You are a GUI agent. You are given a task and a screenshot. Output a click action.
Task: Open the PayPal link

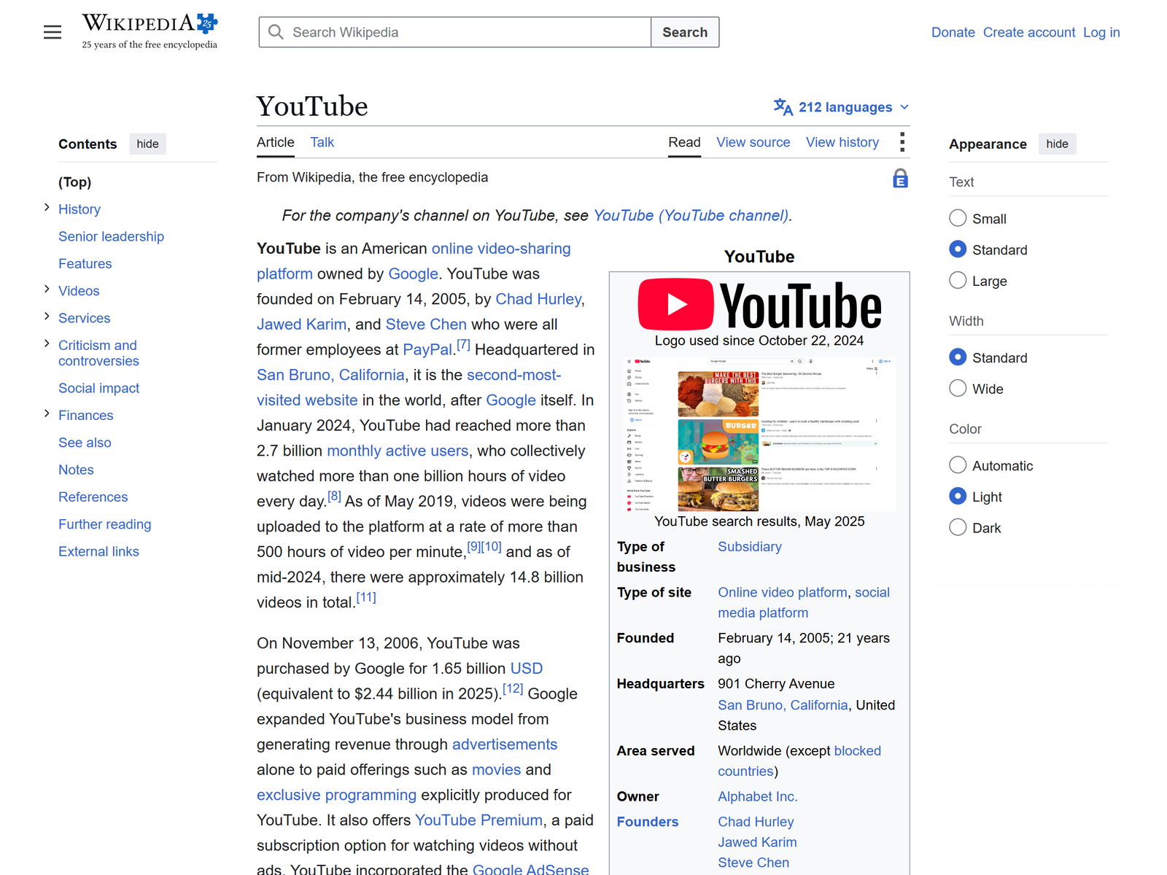[428, 350]
